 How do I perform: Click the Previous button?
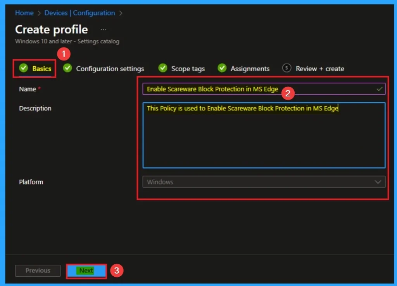[38, 270]
